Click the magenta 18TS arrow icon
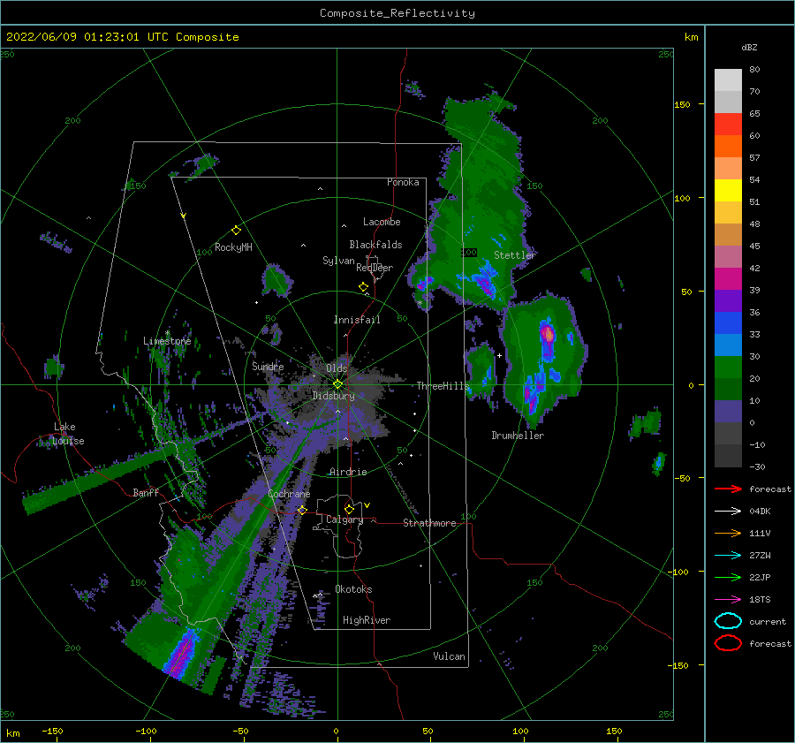 coord(728,600)
